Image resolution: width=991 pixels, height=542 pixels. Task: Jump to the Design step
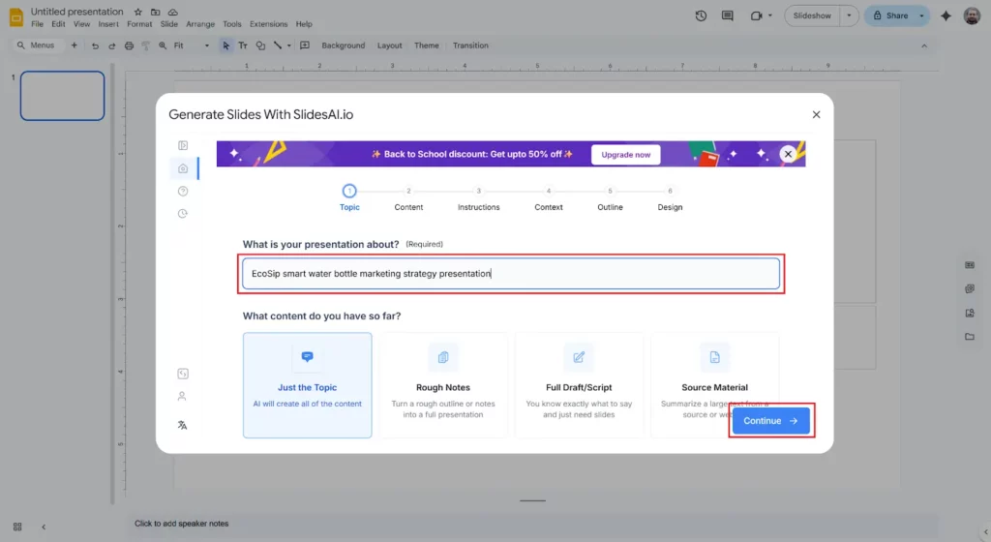pos(670,197)
